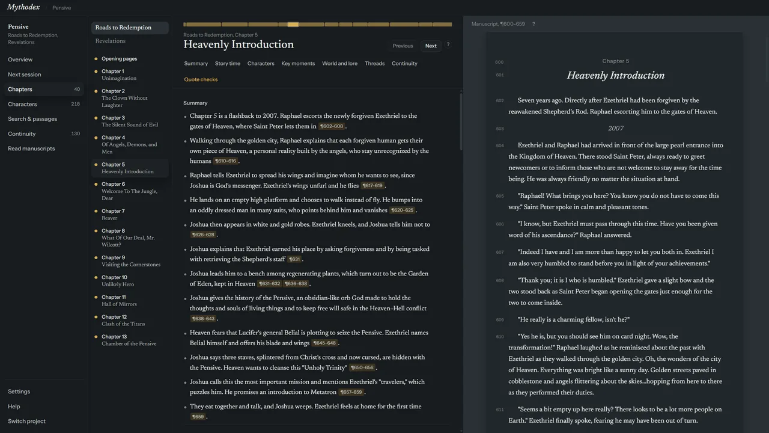Open Chapter 7 Reaver

tap(130, 215)
